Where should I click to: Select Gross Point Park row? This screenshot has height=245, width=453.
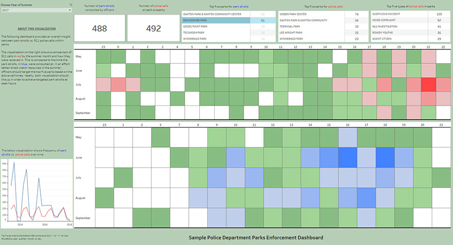(x=216, y=26)
